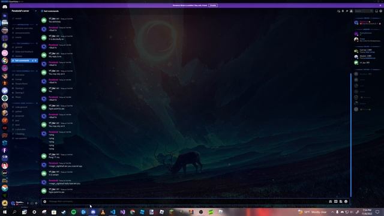This screenshot has height=216, width=384.
Task: Open the python channel
Action: tap(24, 112)
